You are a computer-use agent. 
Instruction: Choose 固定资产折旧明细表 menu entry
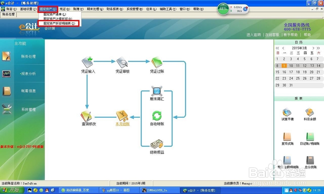click(59, 24)
